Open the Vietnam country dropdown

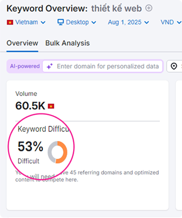tap(26, 22)
